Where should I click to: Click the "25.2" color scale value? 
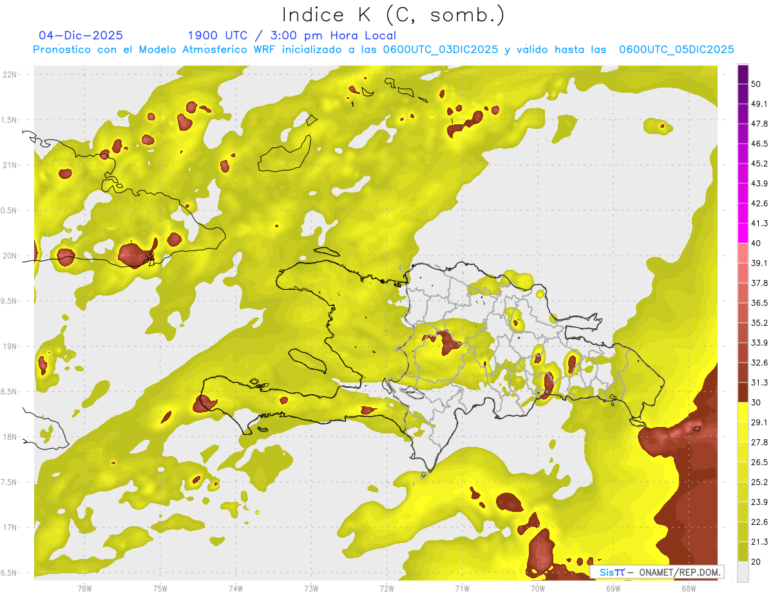coord(759,482)
